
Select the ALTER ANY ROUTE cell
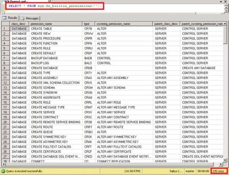(x=124, y=127)
